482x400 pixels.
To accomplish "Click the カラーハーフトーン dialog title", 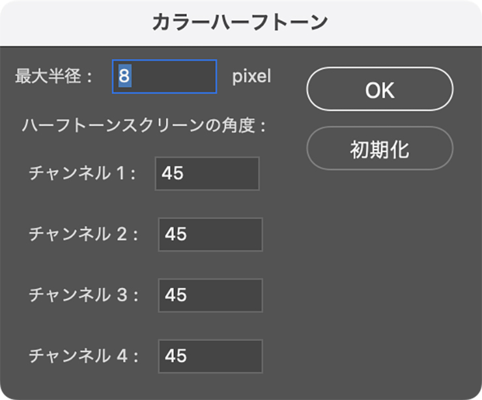I will [x=240, y=23].
